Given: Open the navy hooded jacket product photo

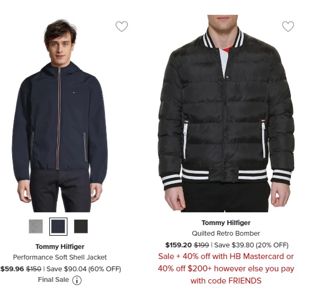Looking at the screenshot, I should pos(59,116).
